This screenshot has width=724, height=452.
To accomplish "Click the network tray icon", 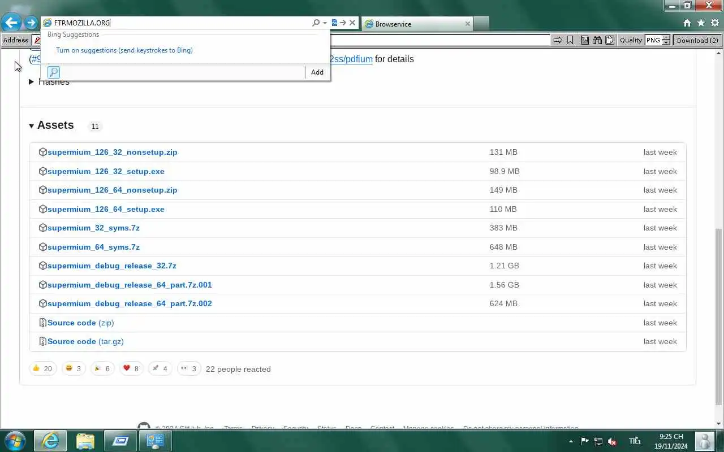I will [x=598, y=441].
